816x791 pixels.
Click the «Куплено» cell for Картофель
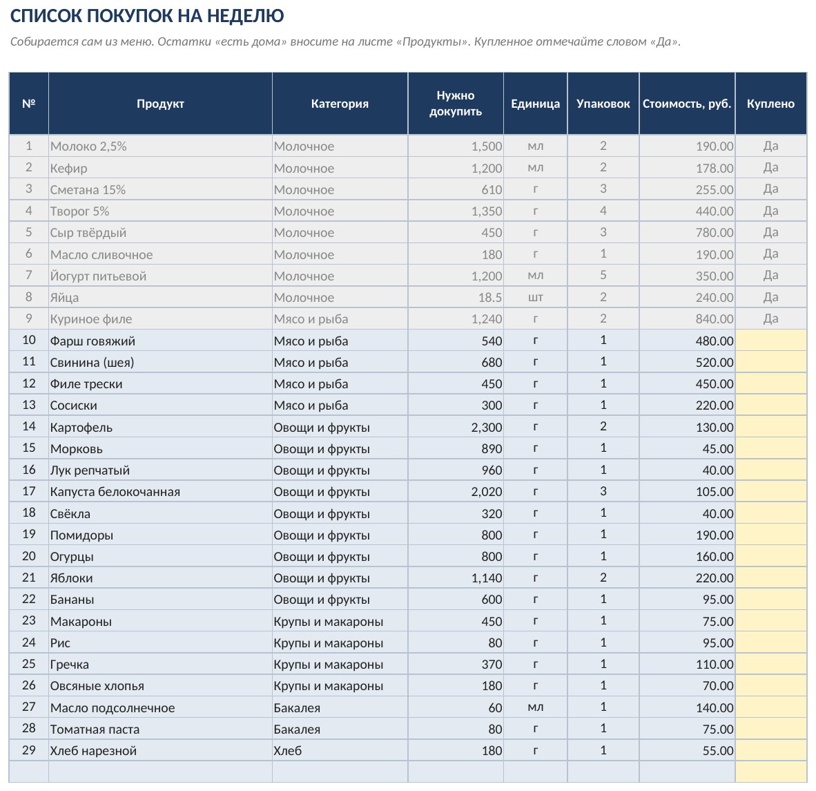tap(770, 427)
